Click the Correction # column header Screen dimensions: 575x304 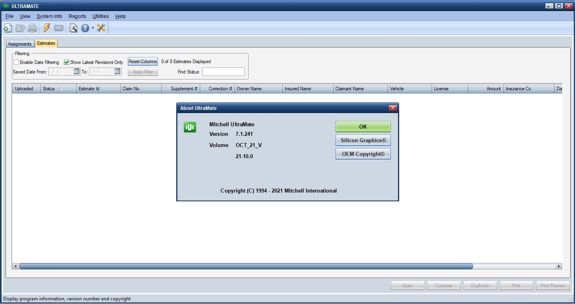pos(217,89)
